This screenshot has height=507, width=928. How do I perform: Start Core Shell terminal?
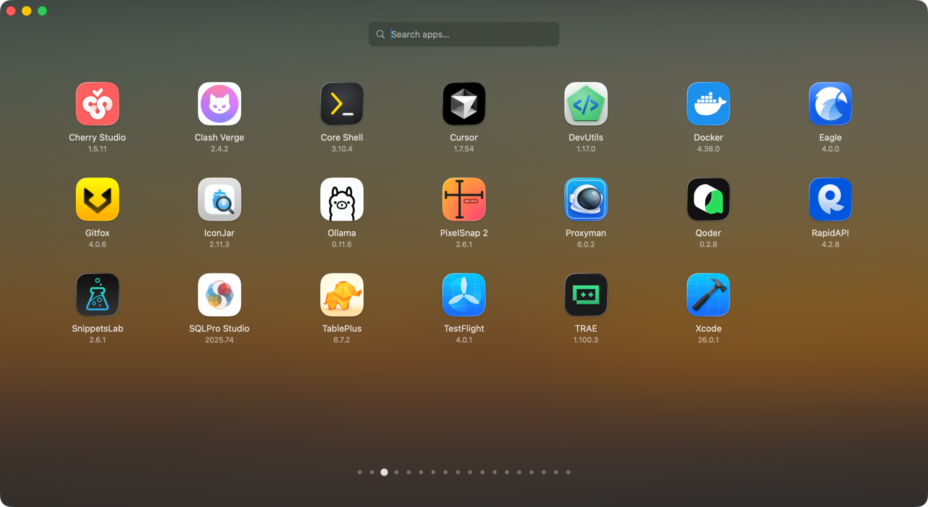tap(342, 104)
